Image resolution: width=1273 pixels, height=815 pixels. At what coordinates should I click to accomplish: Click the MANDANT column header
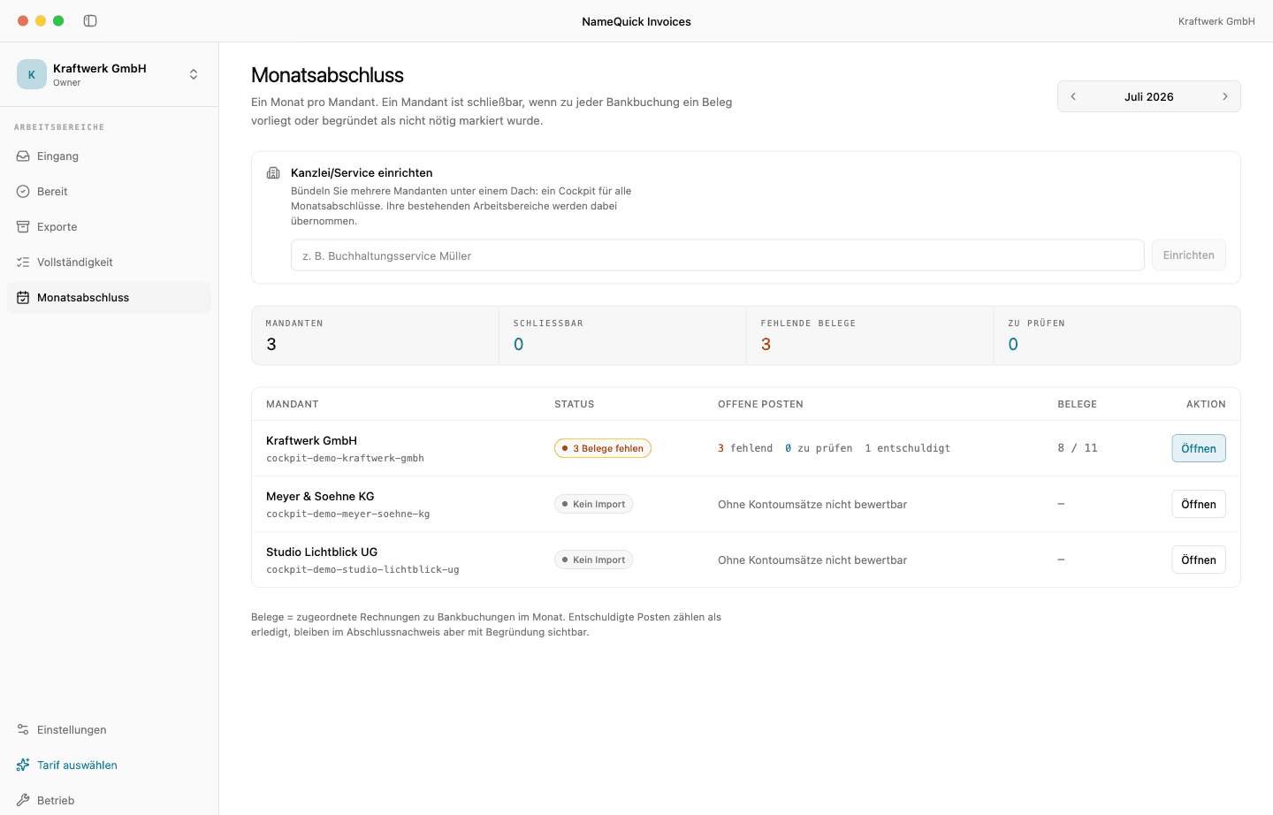click(x=293, y=404)
